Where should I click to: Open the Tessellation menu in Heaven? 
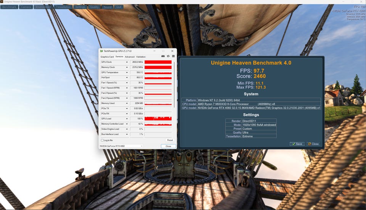point(63,7)
